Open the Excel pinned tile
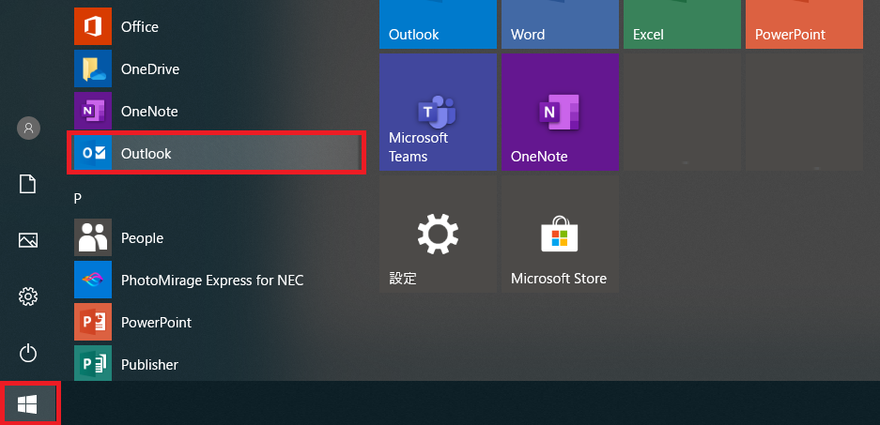Screen dimensions: 880x425 pyautogui.click(x=682, y=24)
